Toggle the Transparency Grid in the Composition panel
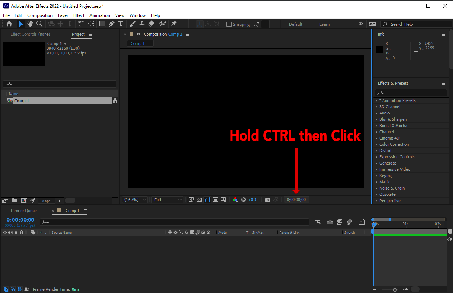 [199, 199]
